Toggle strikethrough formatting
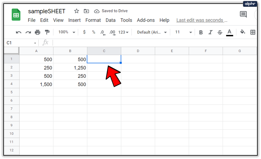This screenshot has height=159, width=261. click(220, 32)
